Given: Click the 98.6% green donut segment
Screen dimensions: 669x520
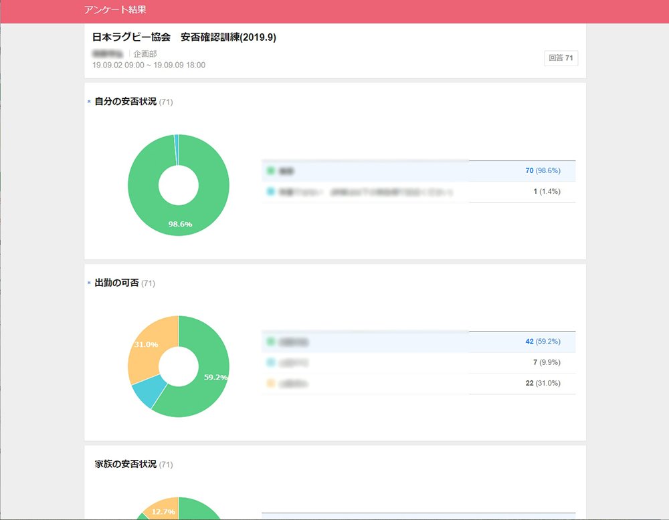Looking at the screenshot, I should point(179,219).
